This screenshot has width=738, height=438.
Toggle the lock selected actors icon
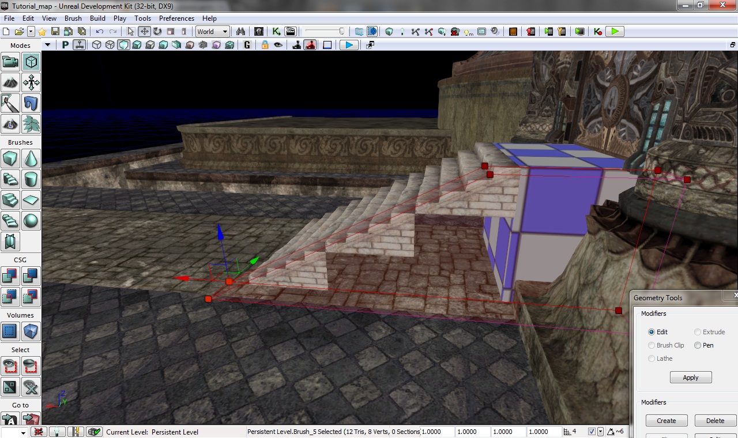[265, 45]
